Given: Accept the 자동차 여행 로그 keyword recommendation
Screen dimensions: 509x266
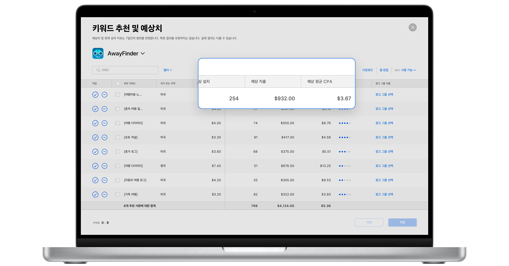Looking at the screenshot, I should 95,180.
